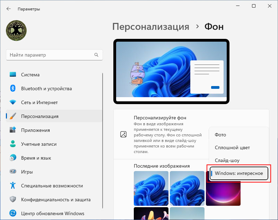The height and width of the screenshot is (220, 278).
Task: Click the Игры gamepad icon
Action: click(x=13, y=171)
